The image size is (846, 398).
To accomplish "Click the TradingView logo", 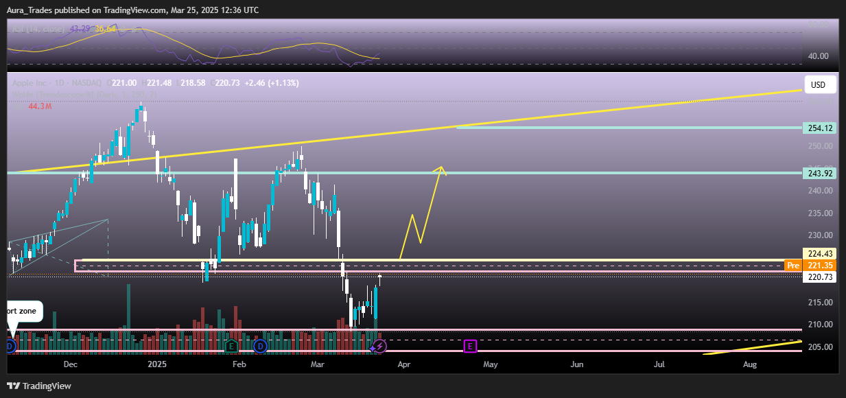I will pyautogui.click(x=39, y=386).
